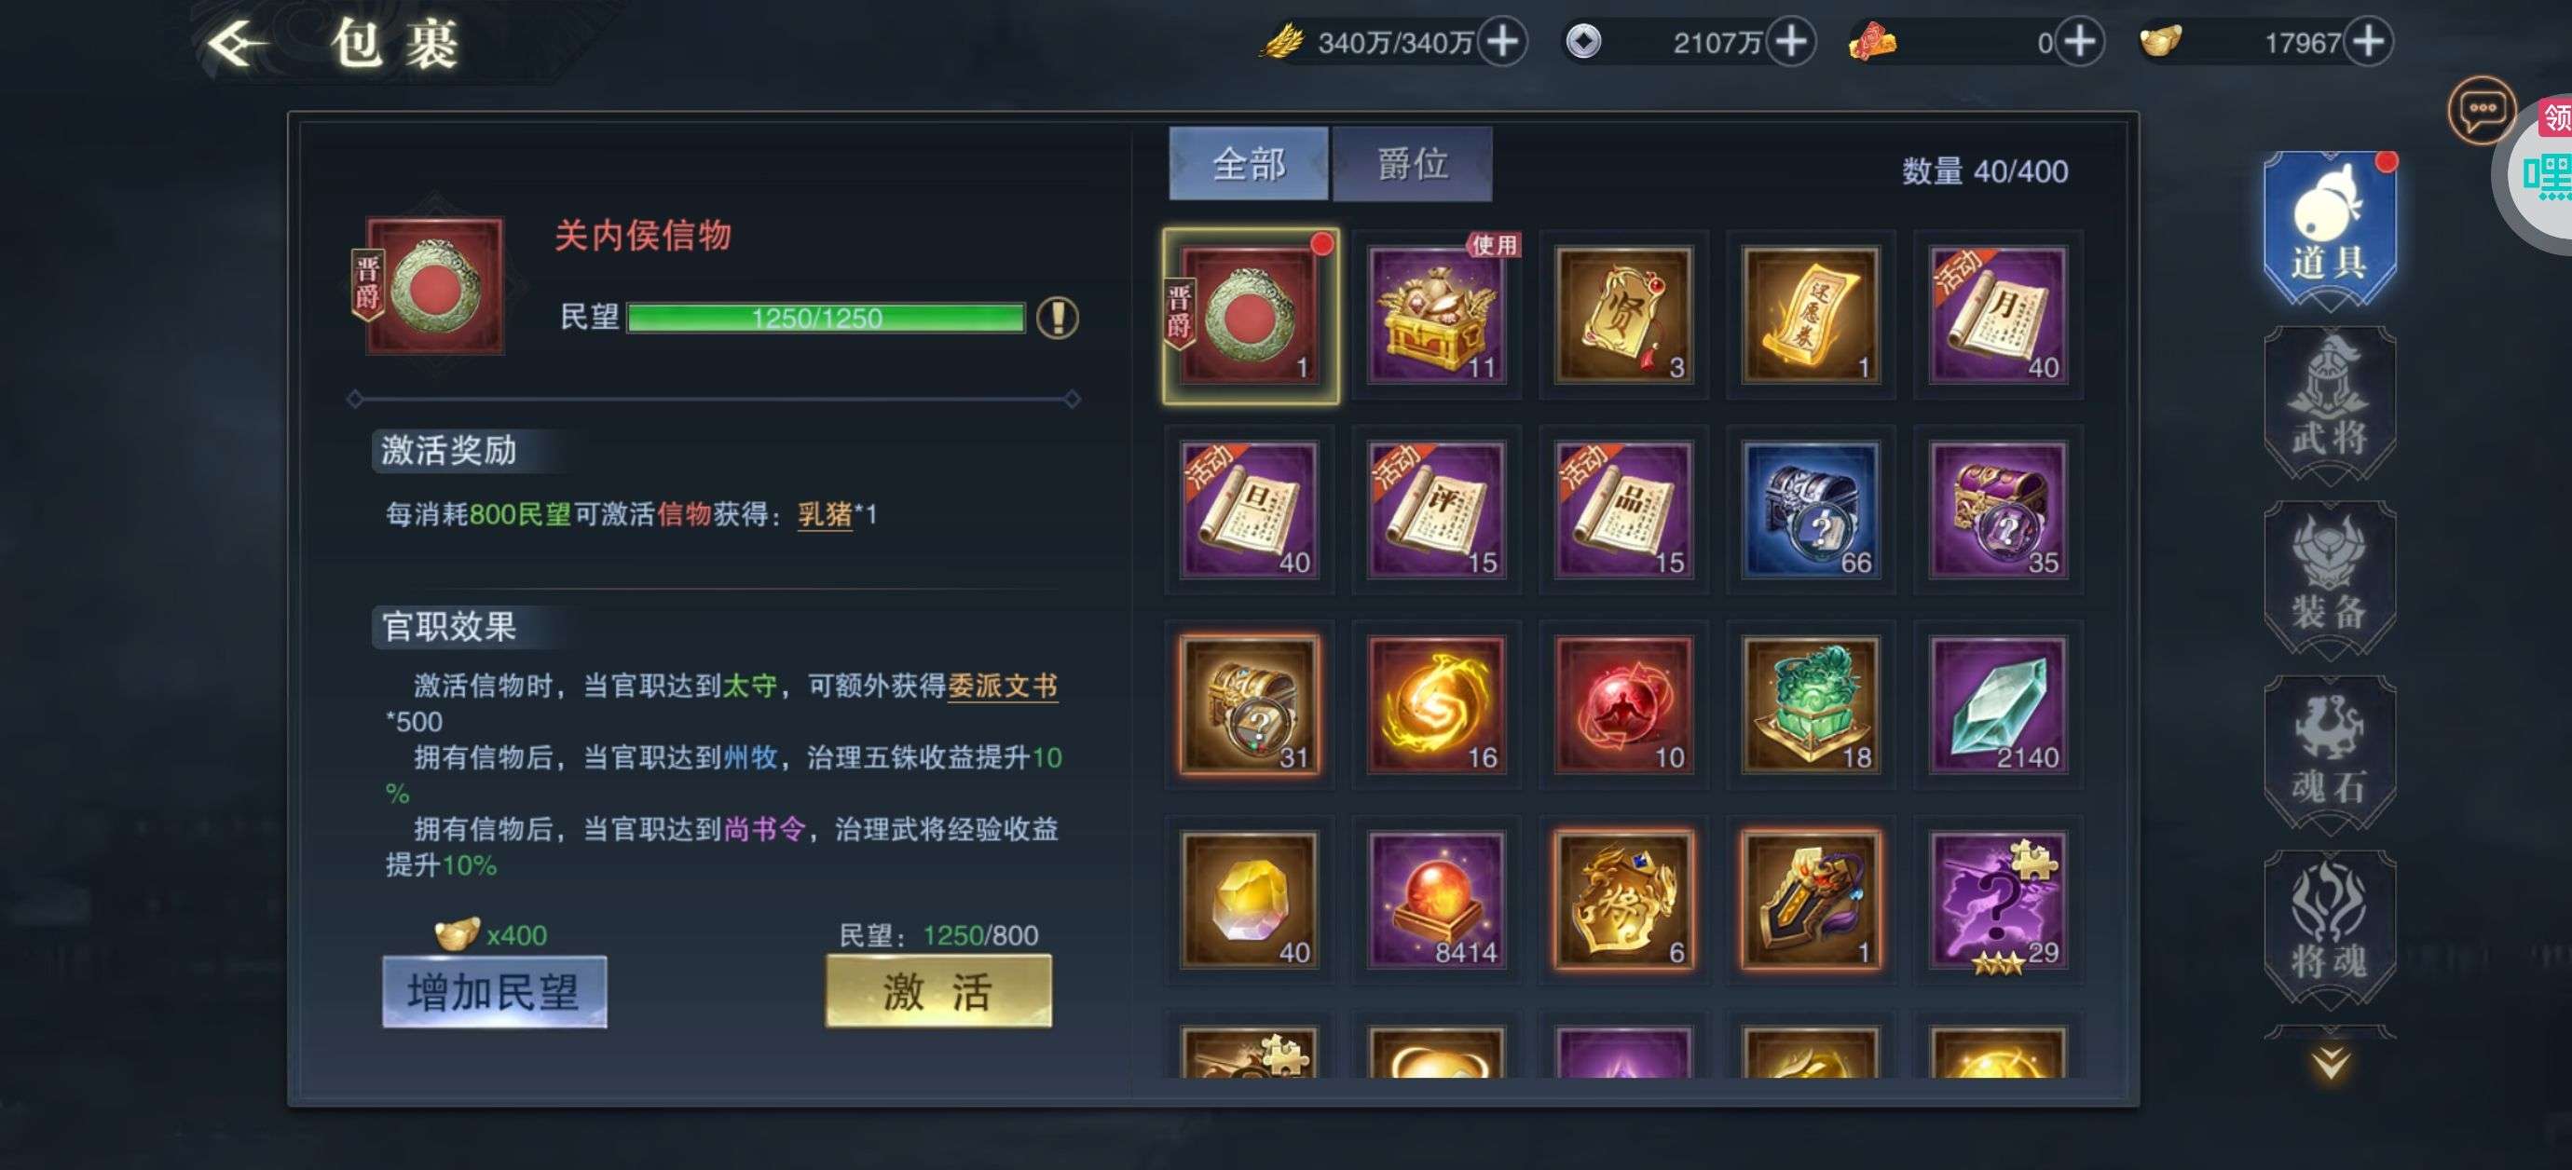This screenshot has height=1170, width=2572.
Task: Expand more categories with the down chevron
Action: pyautogui.click(x=2330, y=1062)
